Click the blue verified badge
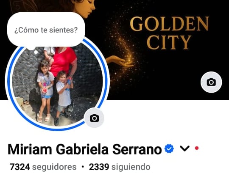The width and height of the screenshot is (229, 173). coord(169,148)
